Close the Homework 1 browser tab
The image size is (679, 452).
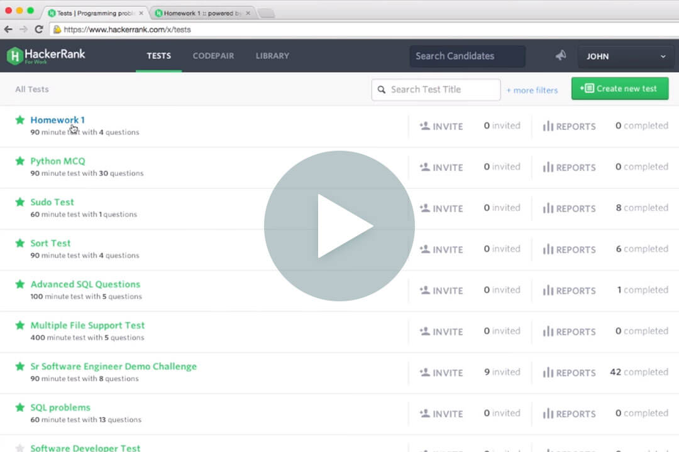(x=248, y=13)
